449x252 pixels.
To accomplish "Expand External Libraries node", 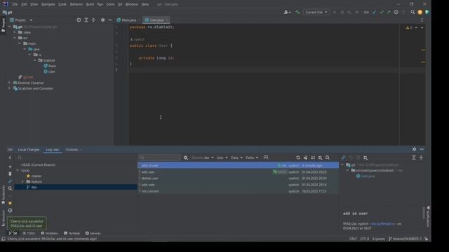I will click(9, 83).
